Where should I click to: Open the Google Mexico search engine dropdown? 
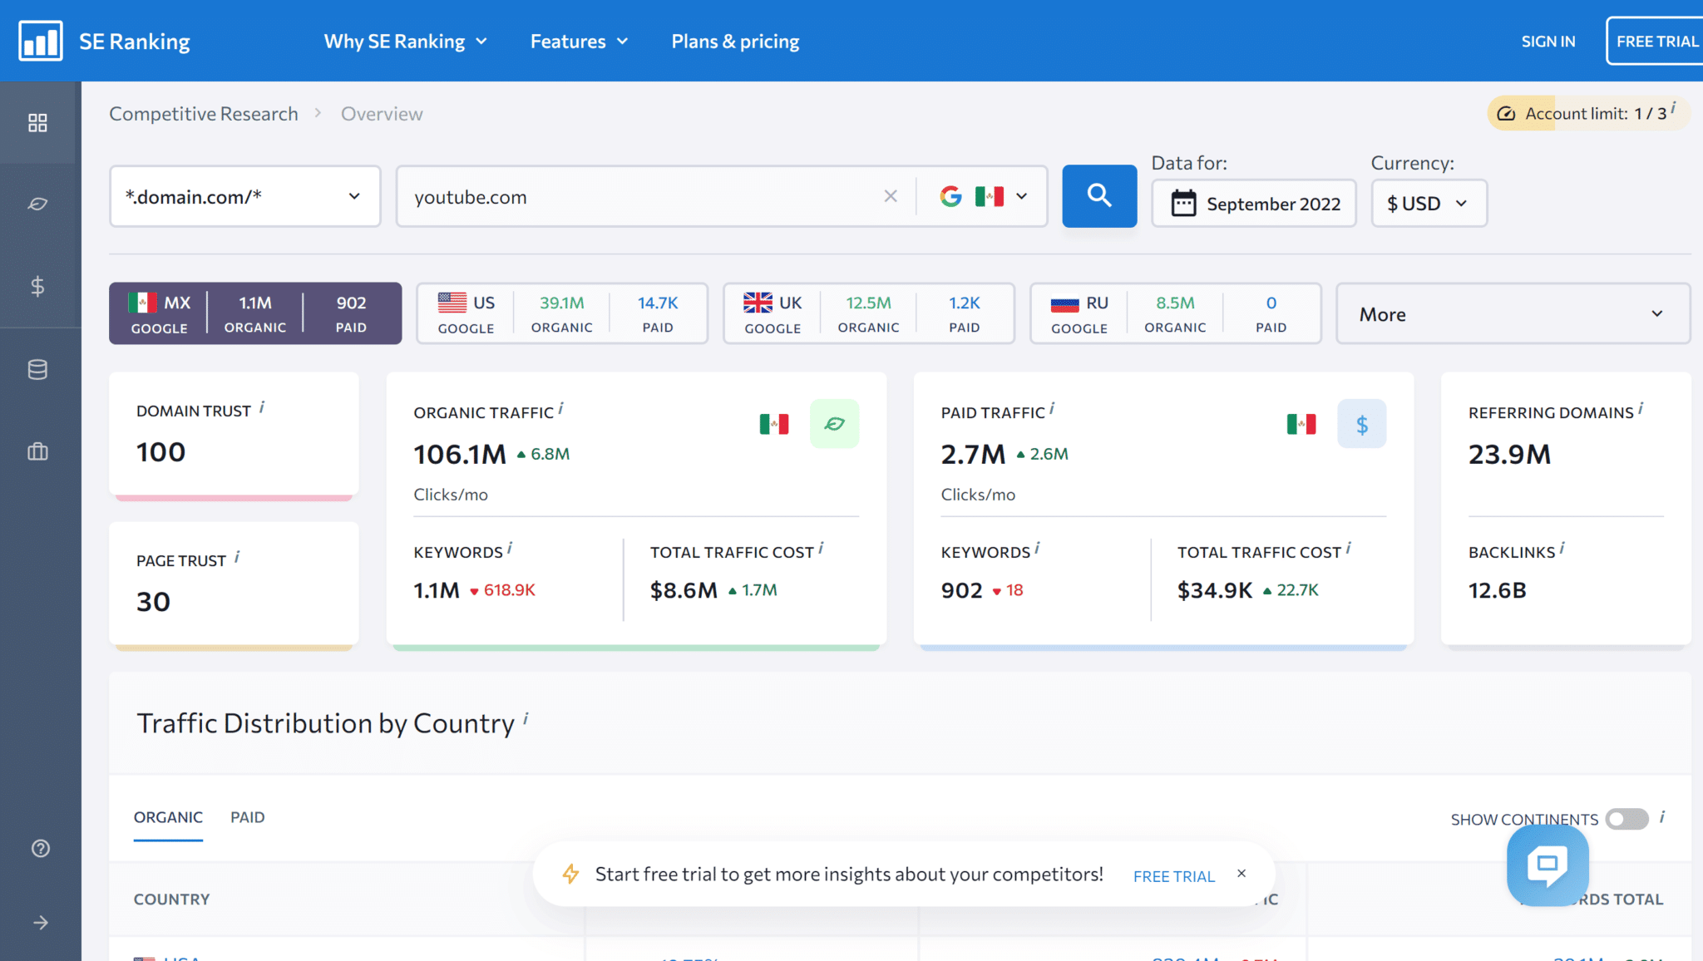pyautogui.click(x=984, y=196)
